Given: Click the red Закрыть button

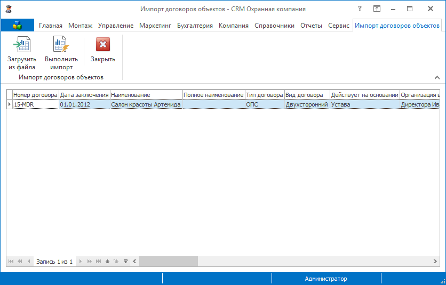Looking at the screenshot, I should 102,50.
